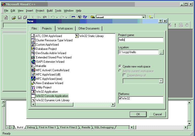Click project list horizontal scrollbar right arrow
195x136 pixels.
tap(113, 105)
